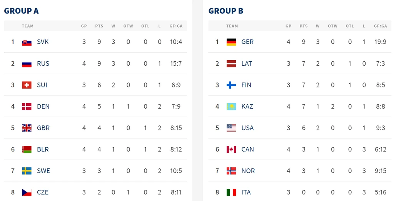Click the GROUP B heading
The image size is (394, 201).
point(226,11)
